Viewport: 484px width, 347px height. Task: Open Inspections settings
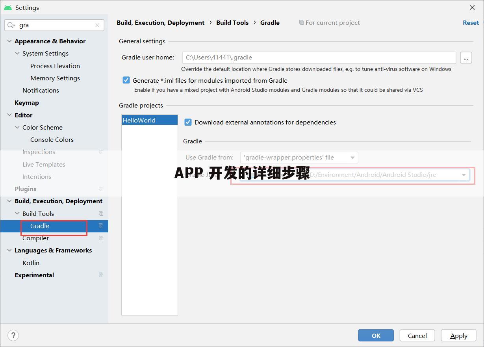[39, 152]
